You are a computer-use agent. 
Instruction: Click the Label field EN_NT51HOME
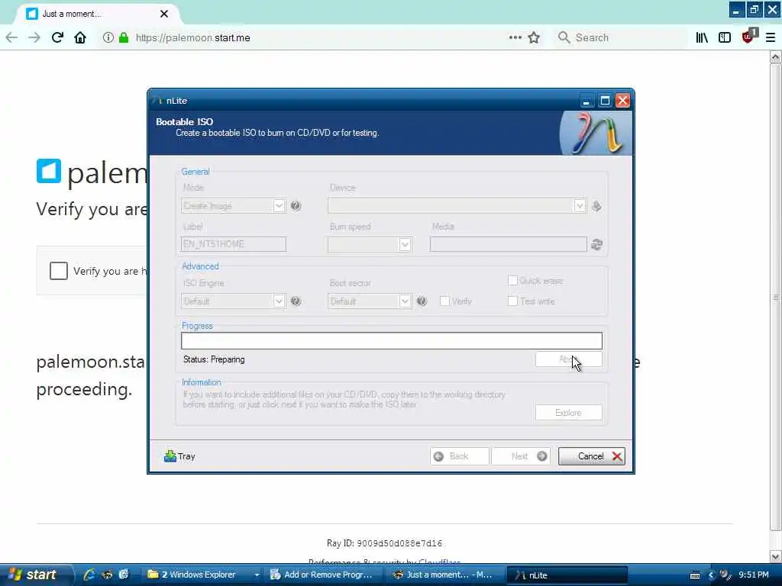tap(234, 244)
